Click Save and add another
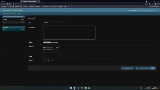The image size is (160, 90). [127, 68]
